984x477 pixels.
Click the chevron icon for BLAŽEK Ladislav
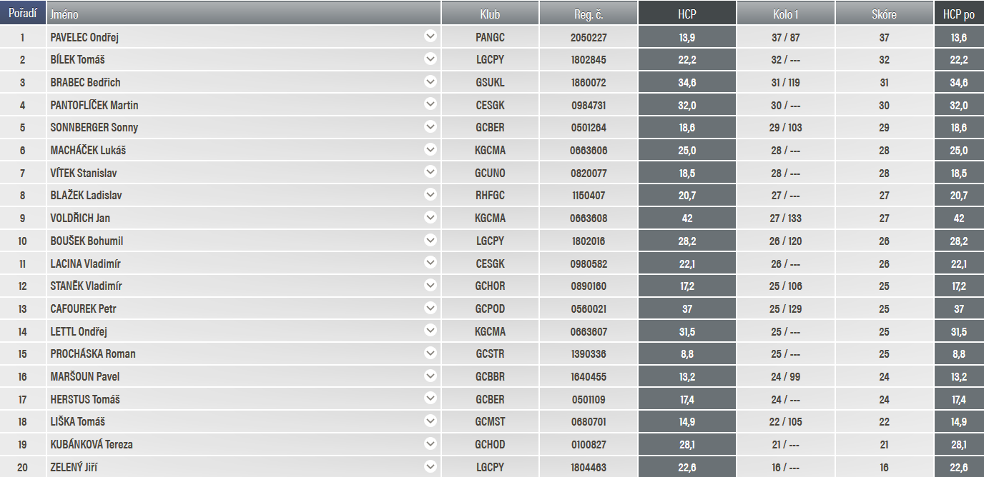(430, 194)
